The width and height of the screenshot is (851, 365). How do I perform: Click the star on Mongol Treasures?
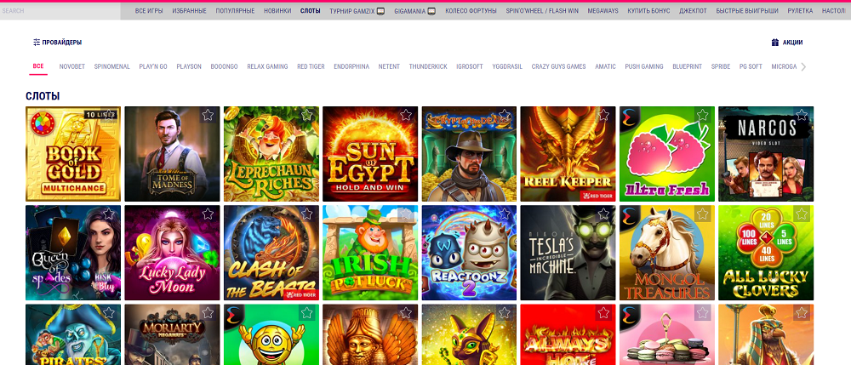(702, 214)
